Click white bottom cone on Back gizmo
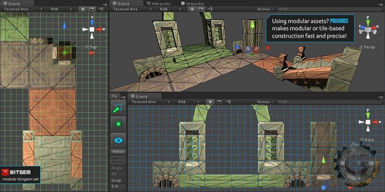Viewport: 385px width, 192px height. point(368,129)
